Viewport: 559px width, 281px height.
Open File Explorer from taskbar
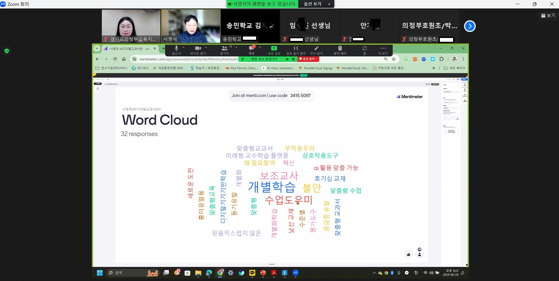pyautogui.click(x=198, y=273)
